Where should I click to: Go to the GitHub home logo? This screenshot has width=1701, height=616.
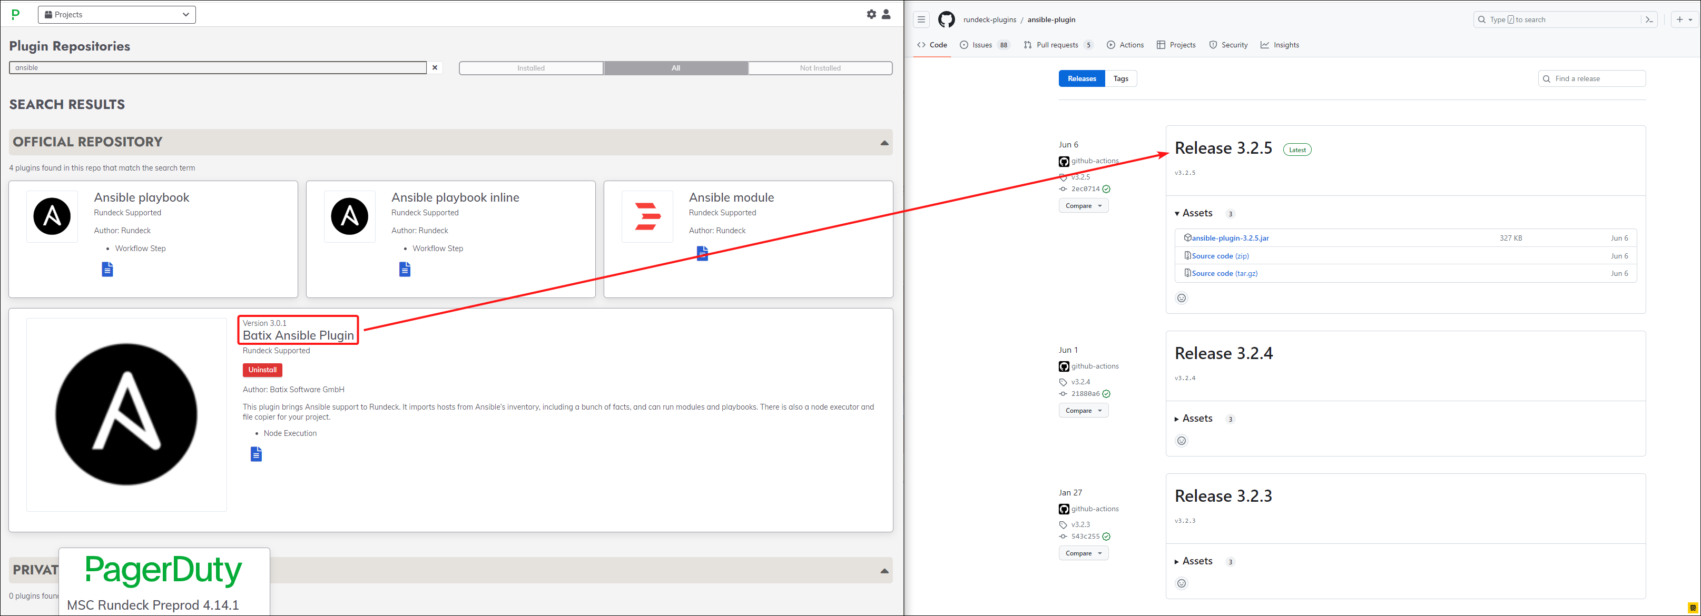(x=946, y=19)
